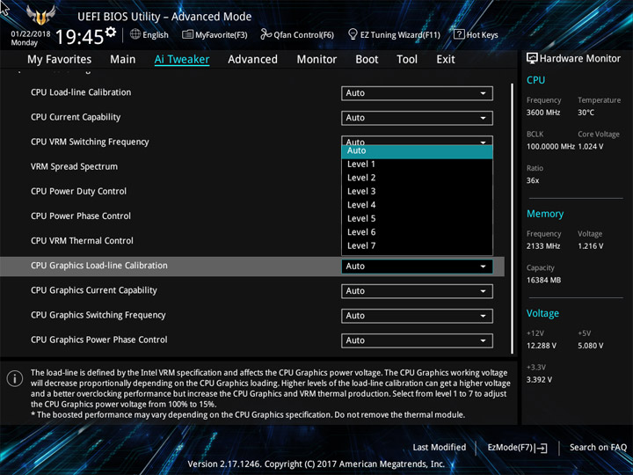Switch to the Boot tab
Screen dimensions: 633x475
point(367,60)
